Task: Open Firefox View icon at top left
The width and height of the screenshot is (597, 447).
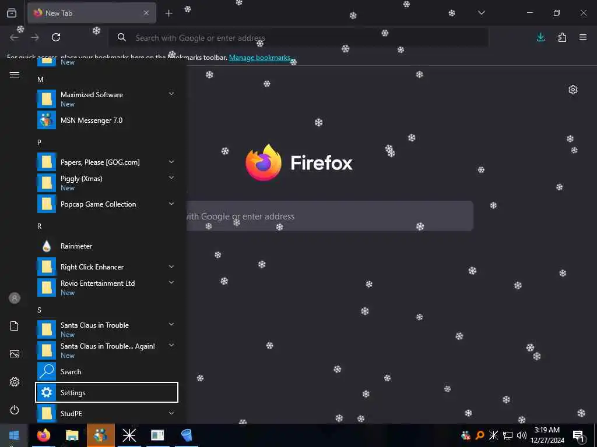Action: coord(12,13)
